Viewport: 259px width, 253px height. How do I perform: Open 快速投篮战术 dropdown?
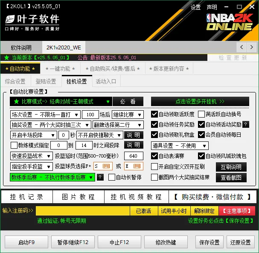[32, 156]
